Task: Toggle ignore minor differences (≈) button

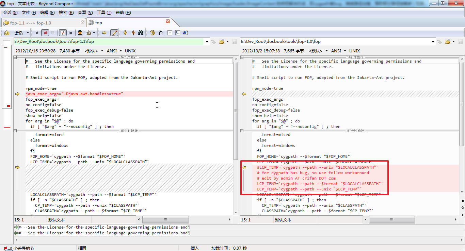Action: coord(70,33)
